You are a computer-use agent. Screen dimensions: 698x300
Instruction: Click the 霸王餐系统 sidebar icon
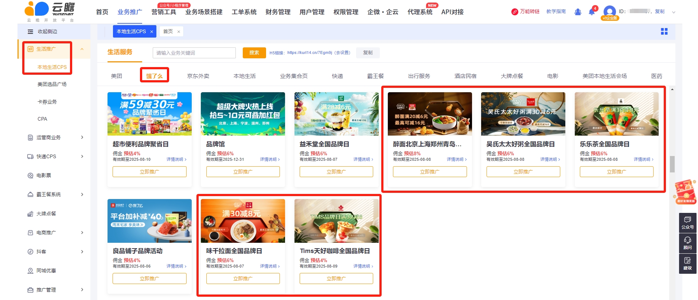31,194
